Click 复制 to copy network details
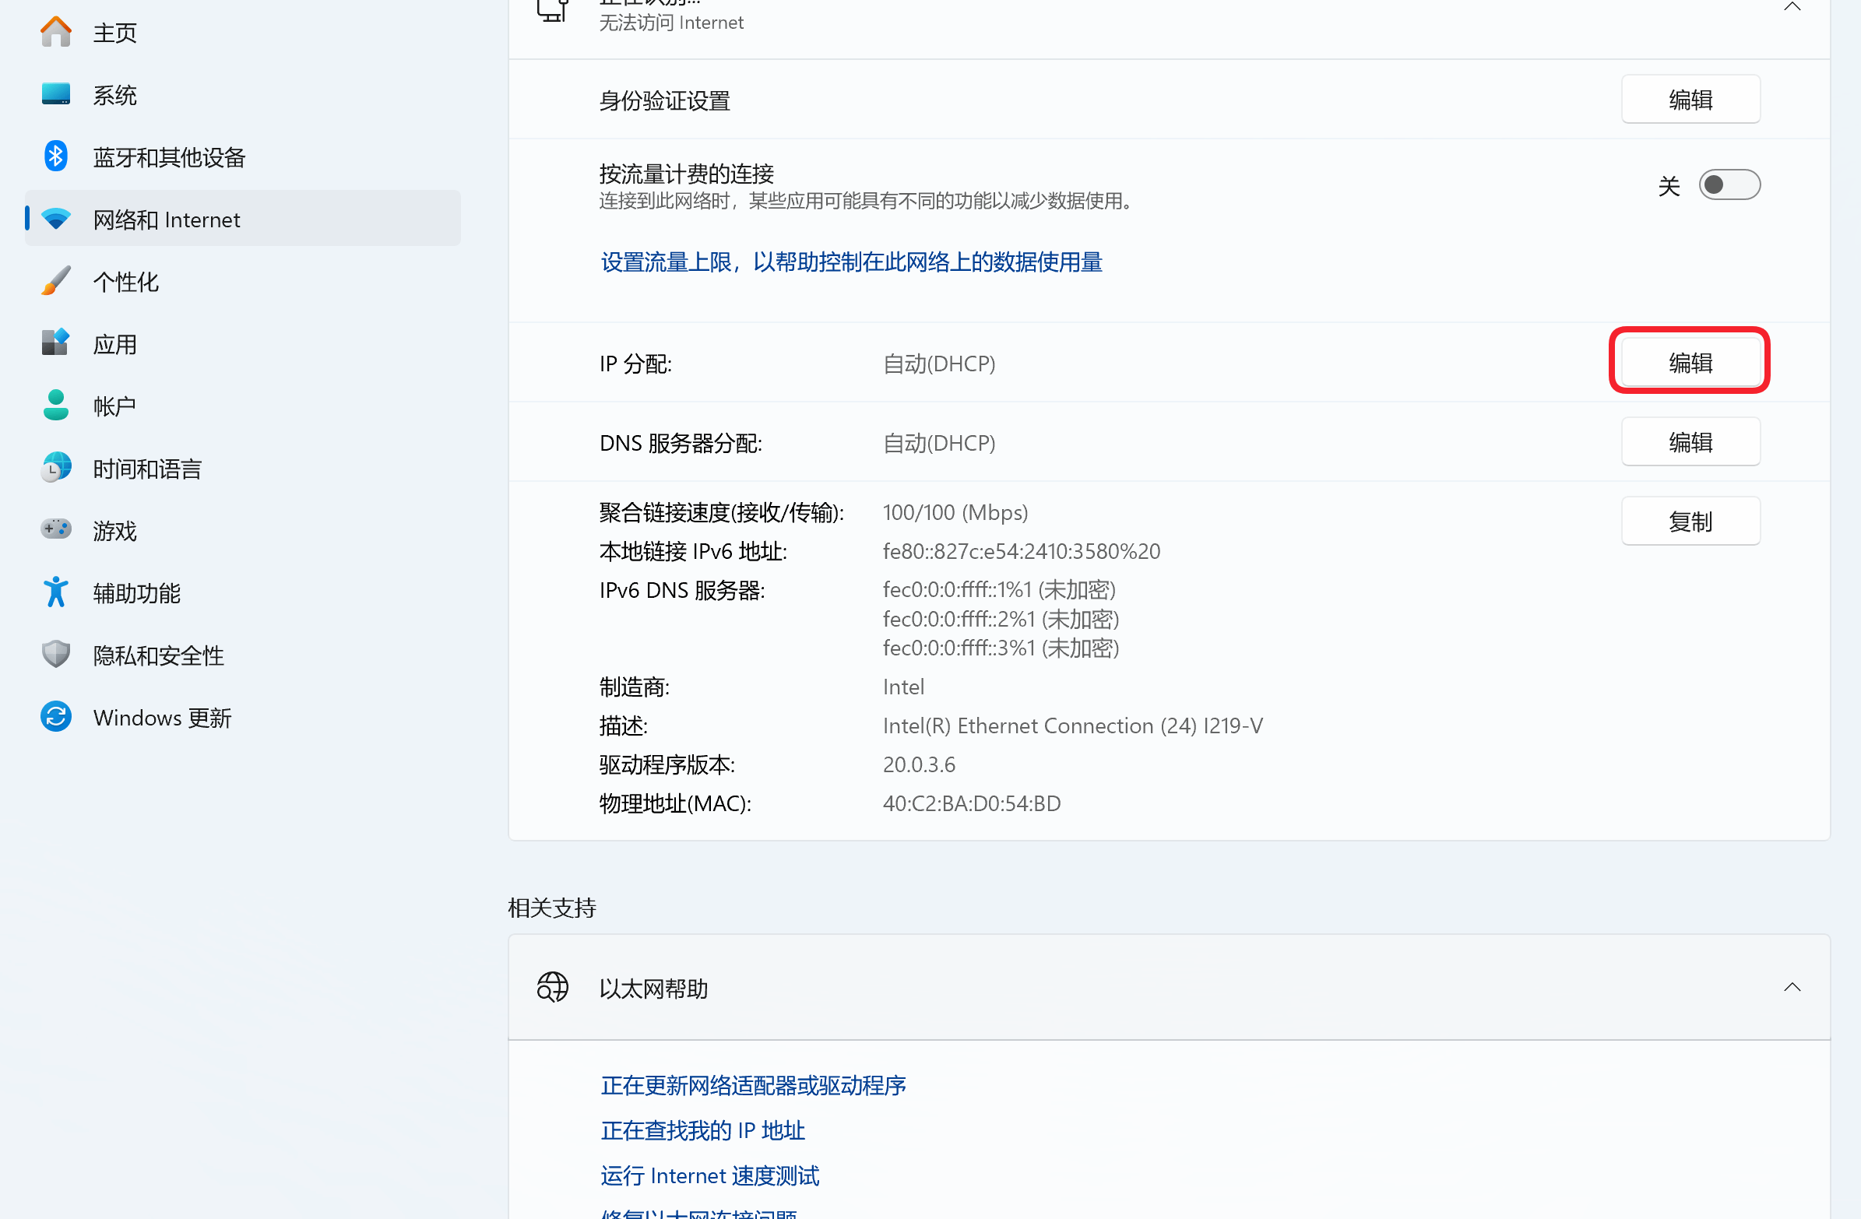 [1690, 521]
